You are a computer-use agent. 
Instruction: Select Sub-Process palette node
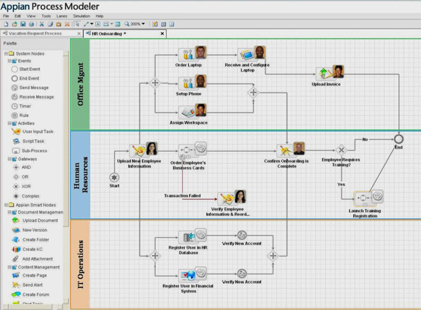pos(29,151)
